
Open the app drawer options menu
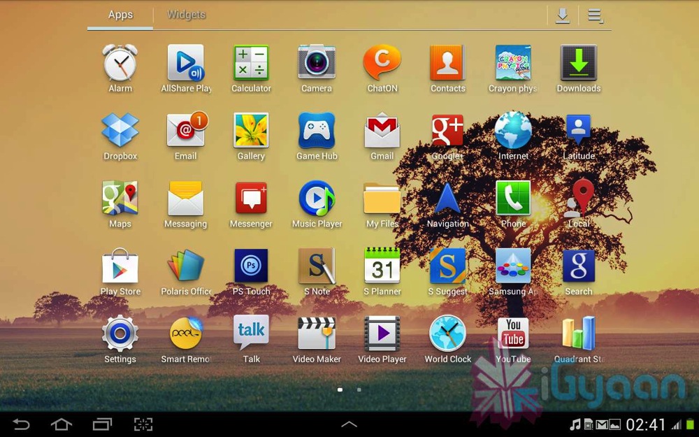click(595, 15)
